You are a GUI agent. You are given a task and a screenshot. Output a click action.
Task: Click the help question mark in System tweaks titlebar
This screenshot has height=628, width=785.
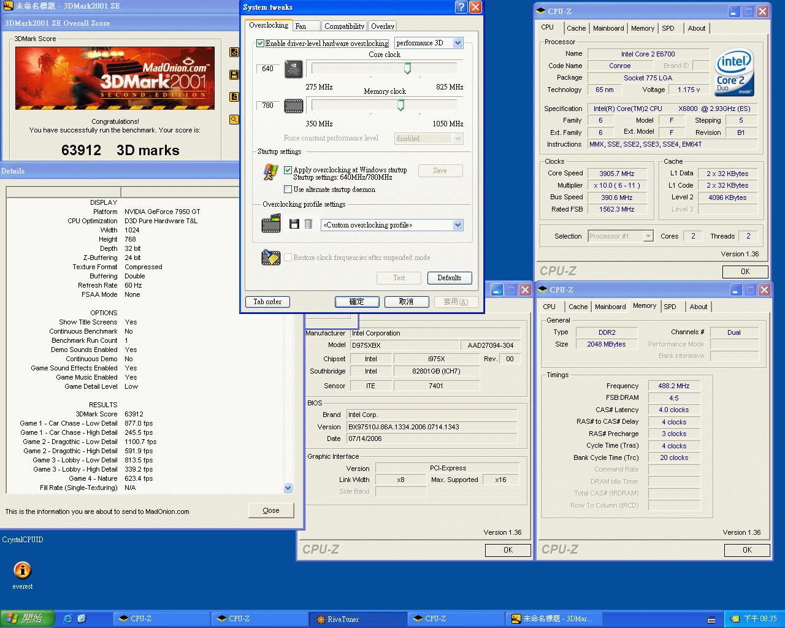pyautogui.click(x=461, y=7)
